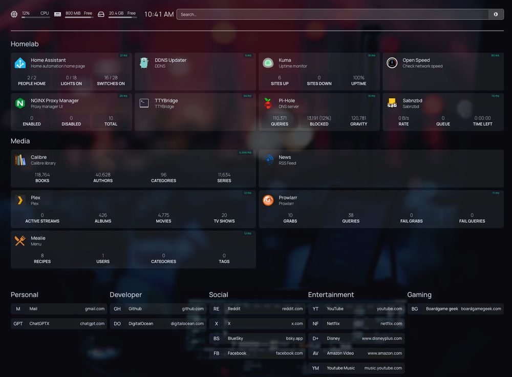Click the disk storage icon
Screen dimensions: 512x377
tap(101, 14)
